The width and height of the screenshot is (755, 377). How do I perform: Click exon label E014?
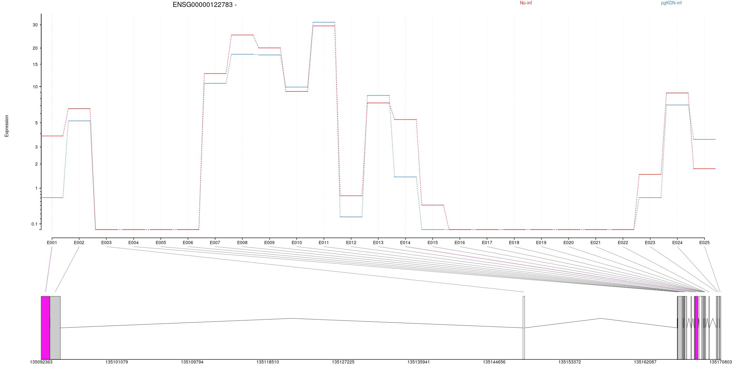[405, 243]
